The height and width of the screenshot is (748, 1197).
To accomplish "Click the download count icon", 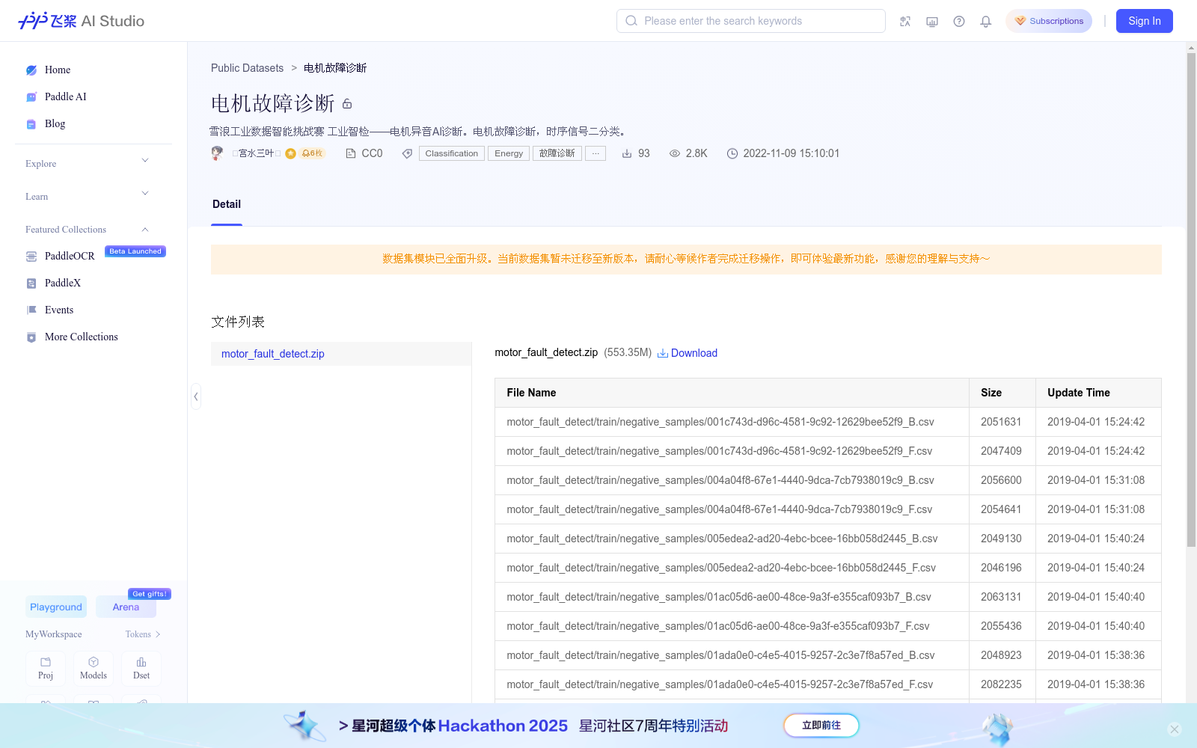I will pos(627,153).
